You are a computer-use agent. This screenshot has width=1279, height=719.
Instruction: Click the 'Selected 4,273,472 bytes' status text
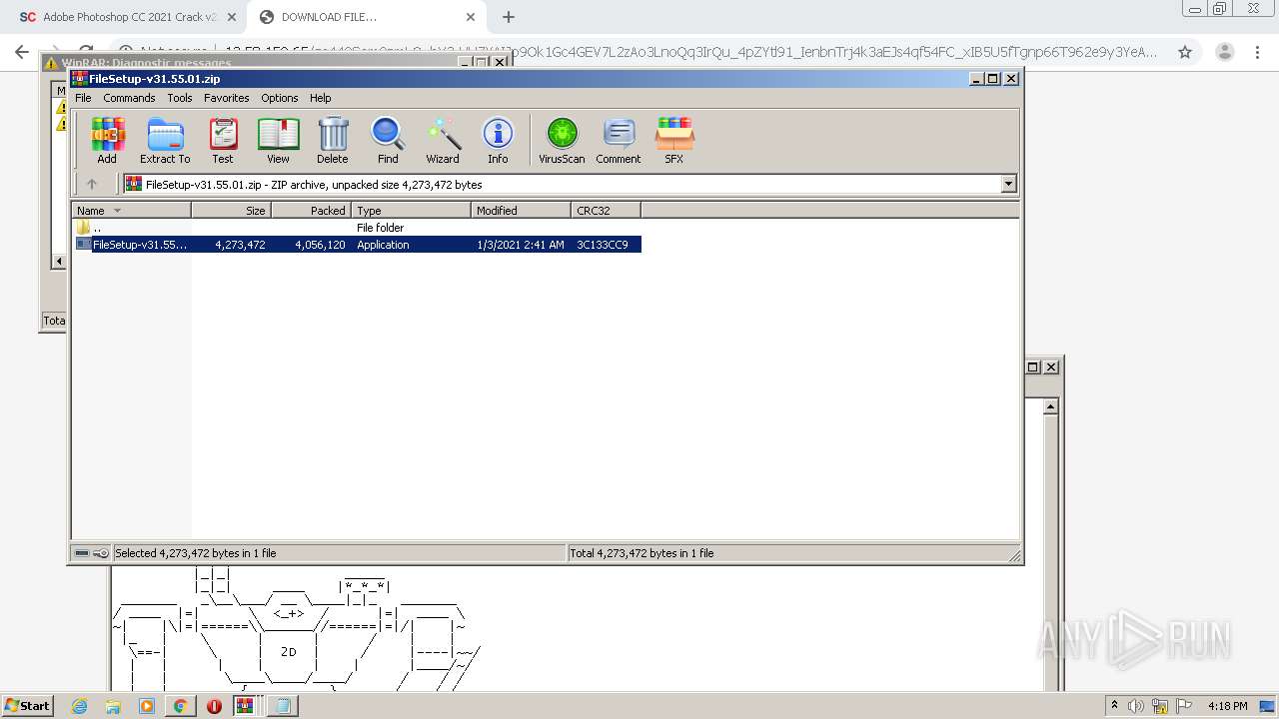point(196,553)
